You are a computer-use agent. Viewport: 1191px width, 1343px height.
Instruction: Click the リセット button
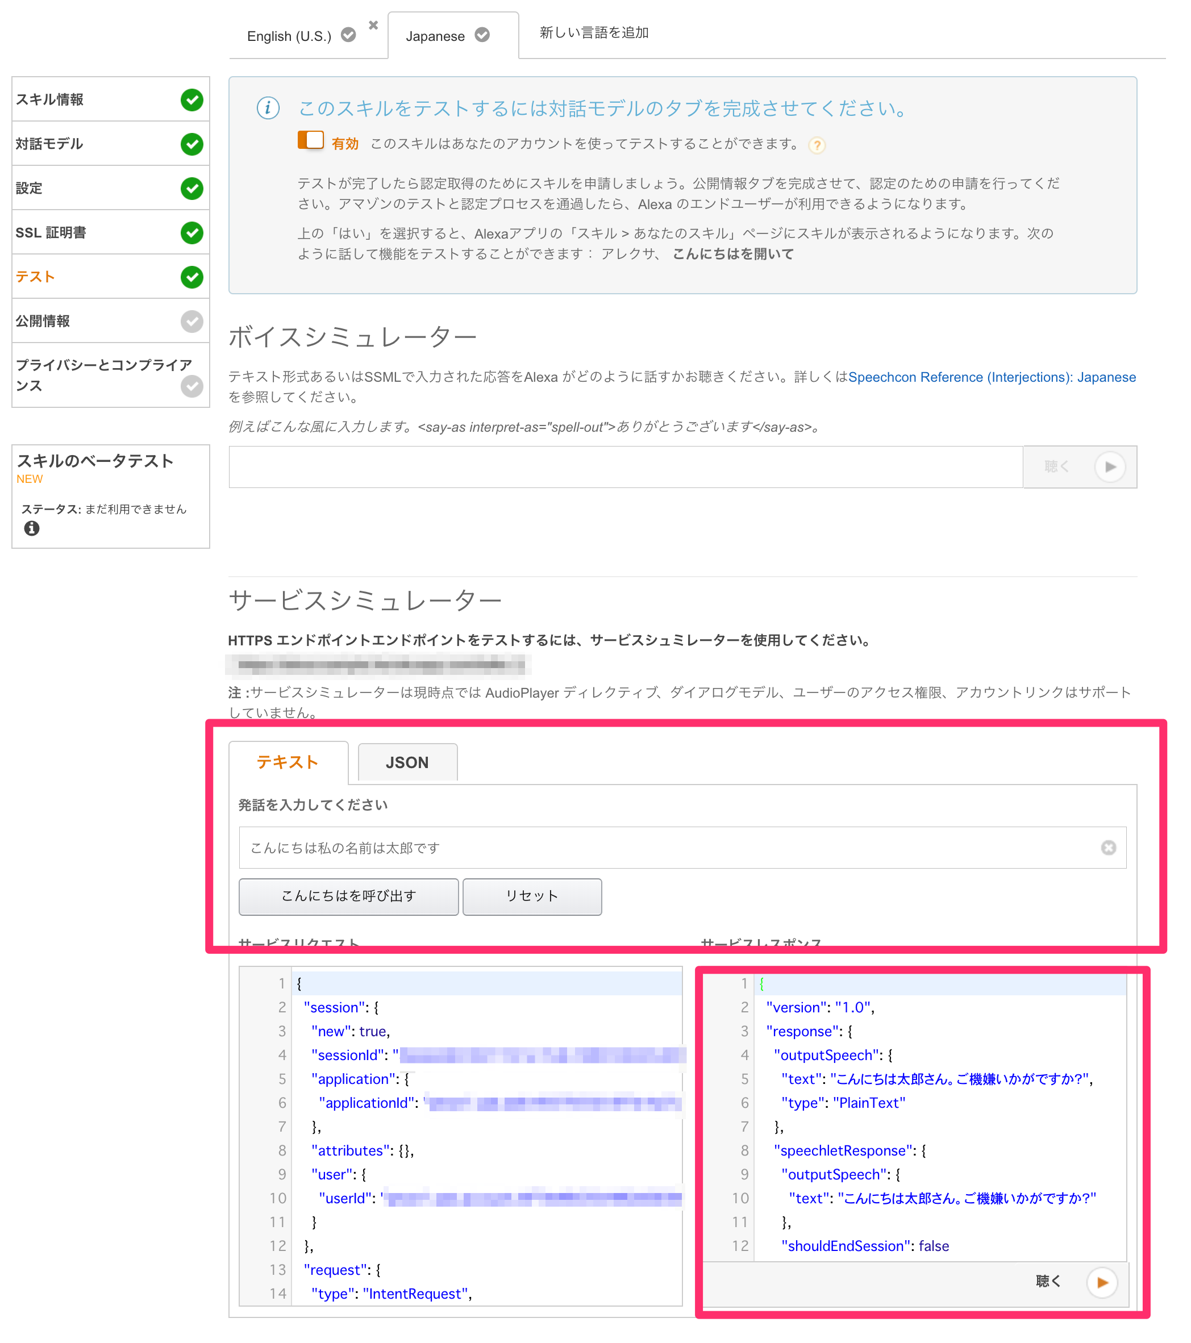coord(532,896)
